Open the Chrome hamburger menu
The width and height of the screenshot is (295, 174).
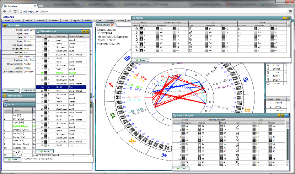[290, 12]
